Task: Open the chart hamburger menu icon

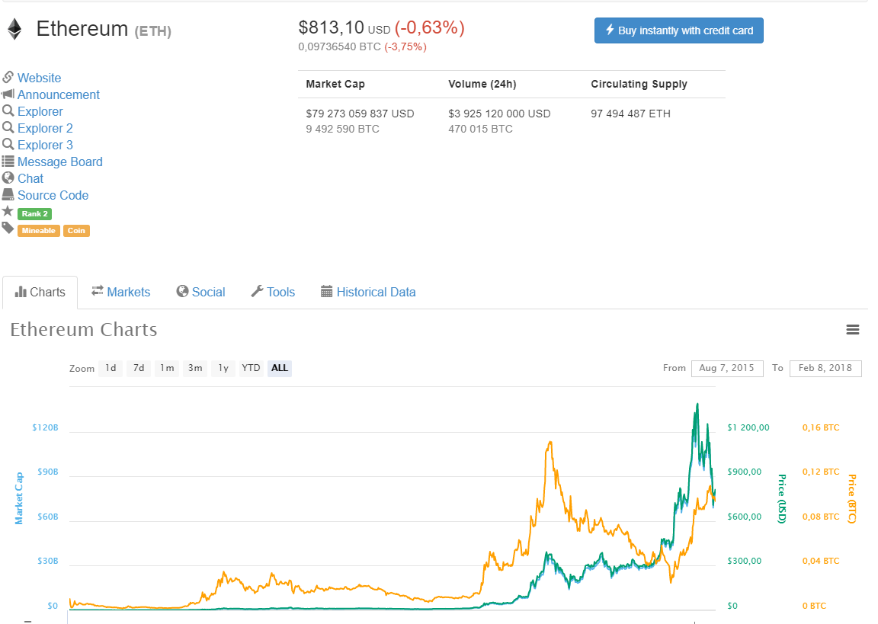Action: (853, 330)
